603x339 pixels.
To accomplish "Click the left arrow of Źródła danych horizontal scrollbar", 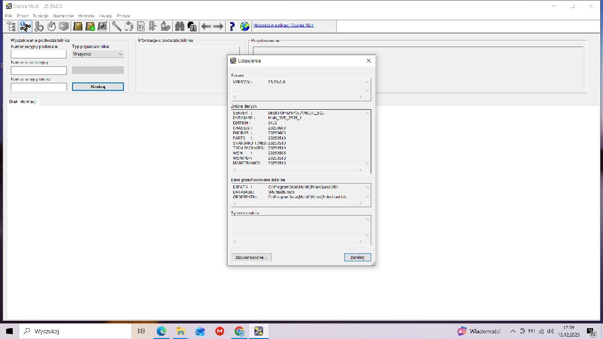I will (235, 170).
